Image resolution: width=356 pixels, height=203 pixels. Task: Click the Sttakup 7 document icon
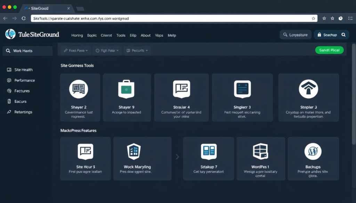[x=209, y=152]
